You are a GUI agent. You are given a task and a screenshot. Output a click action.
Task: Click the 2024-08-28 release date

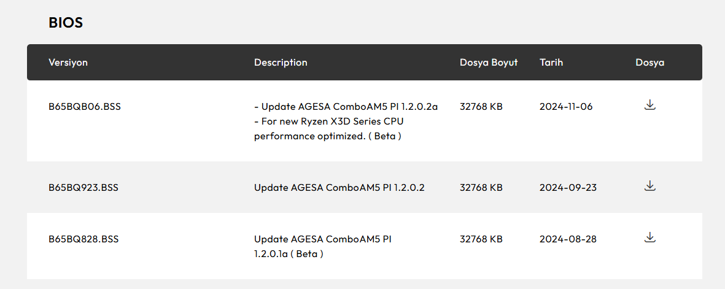(568, 239)
